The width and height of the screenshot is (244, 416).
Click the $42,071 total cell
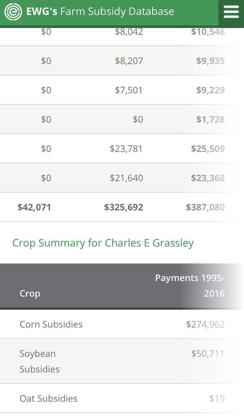(34, 207)
